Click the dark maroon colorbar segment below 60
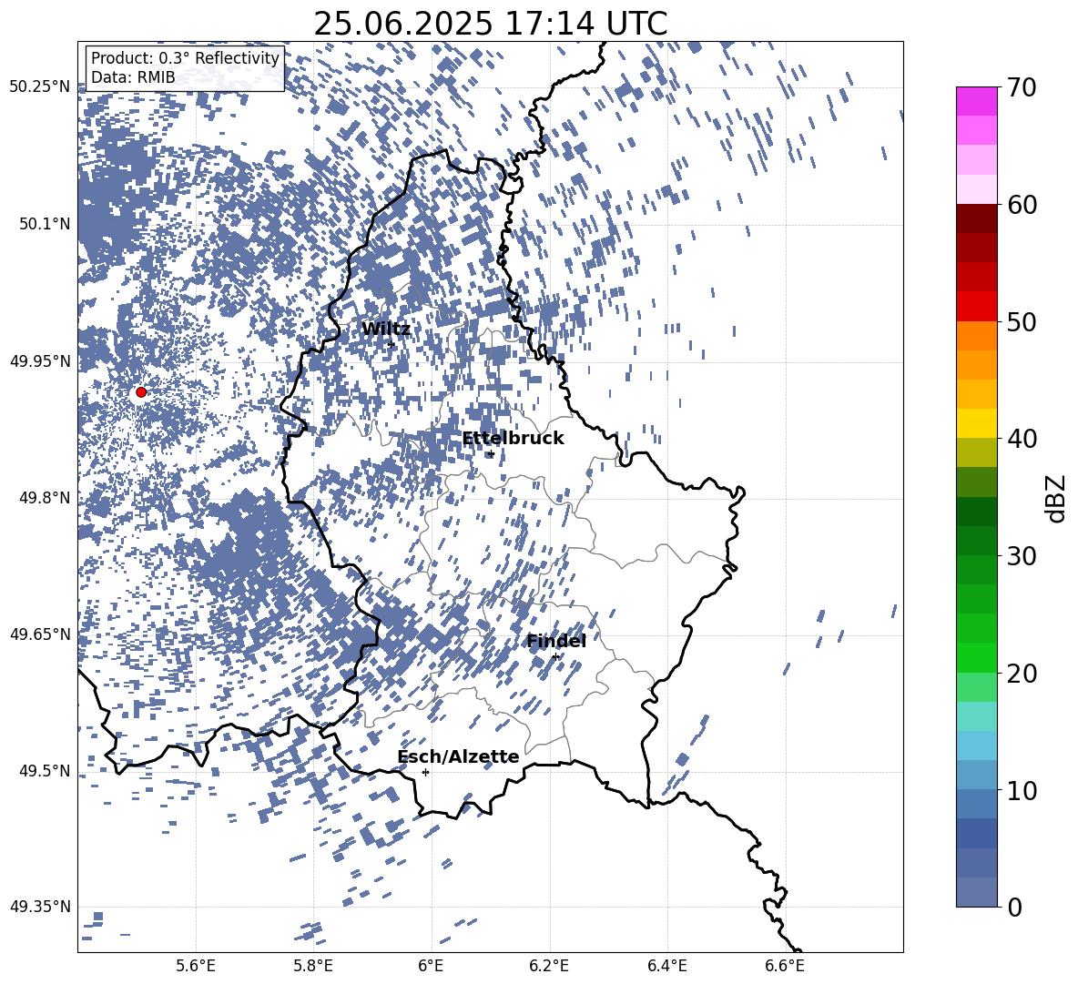Image resolution: width=1078 pixels, height=984 pixels. pos(977,218)
